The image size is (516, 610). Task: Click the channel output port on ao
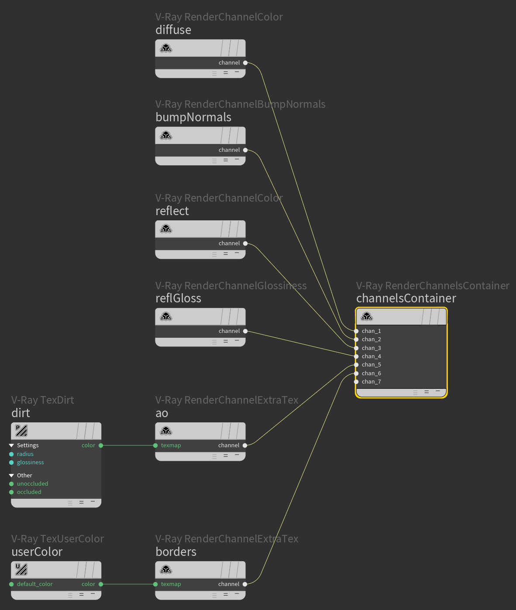click(x=245, y=446)
